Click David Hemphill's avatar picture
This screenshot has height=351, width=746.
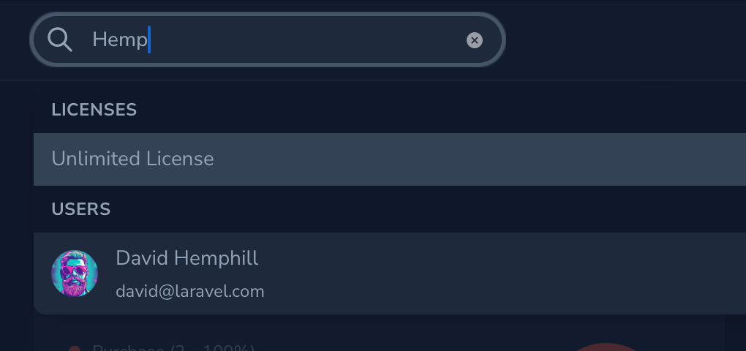(75, 273)
